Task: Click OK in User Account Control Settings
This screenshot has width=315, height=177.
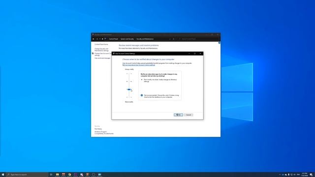Action: pyautogui.click(x=178, y=115)
